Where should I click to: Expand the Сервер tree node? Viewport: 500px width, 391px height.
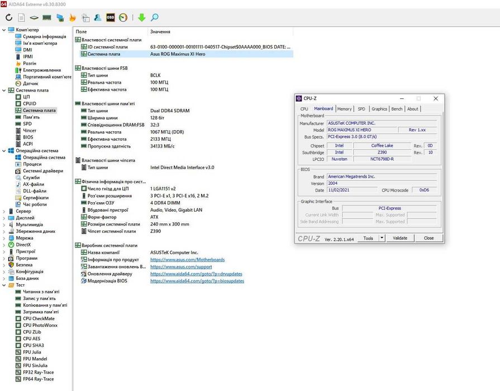(4, 211)
